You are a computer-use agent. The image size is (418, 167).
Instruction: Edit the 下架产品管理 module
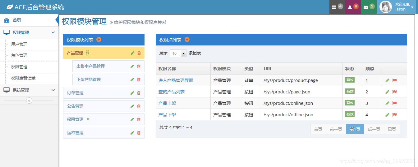(x=132, y=79)
